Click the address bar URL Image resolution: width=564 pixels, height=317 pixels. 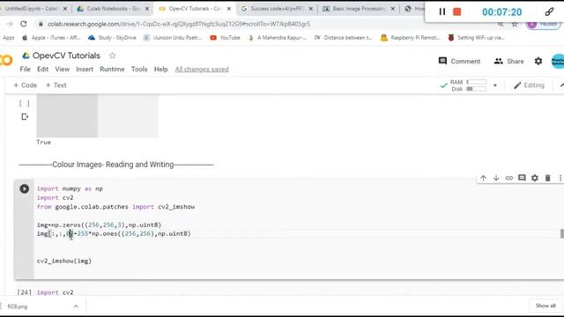pos(179,24)
